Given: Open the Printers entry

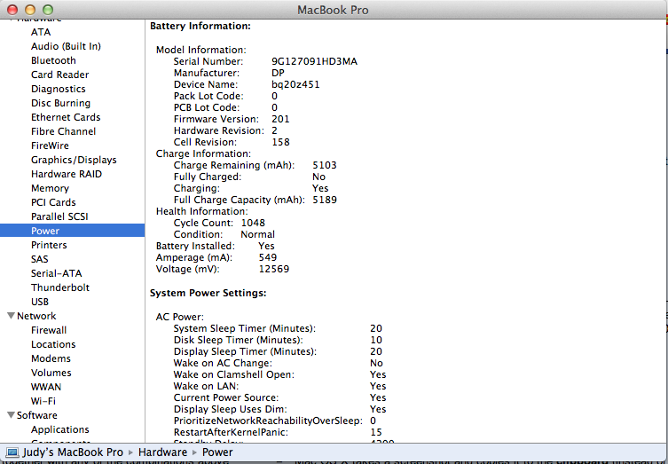Looking at the screenshot, I should [49, 245].
